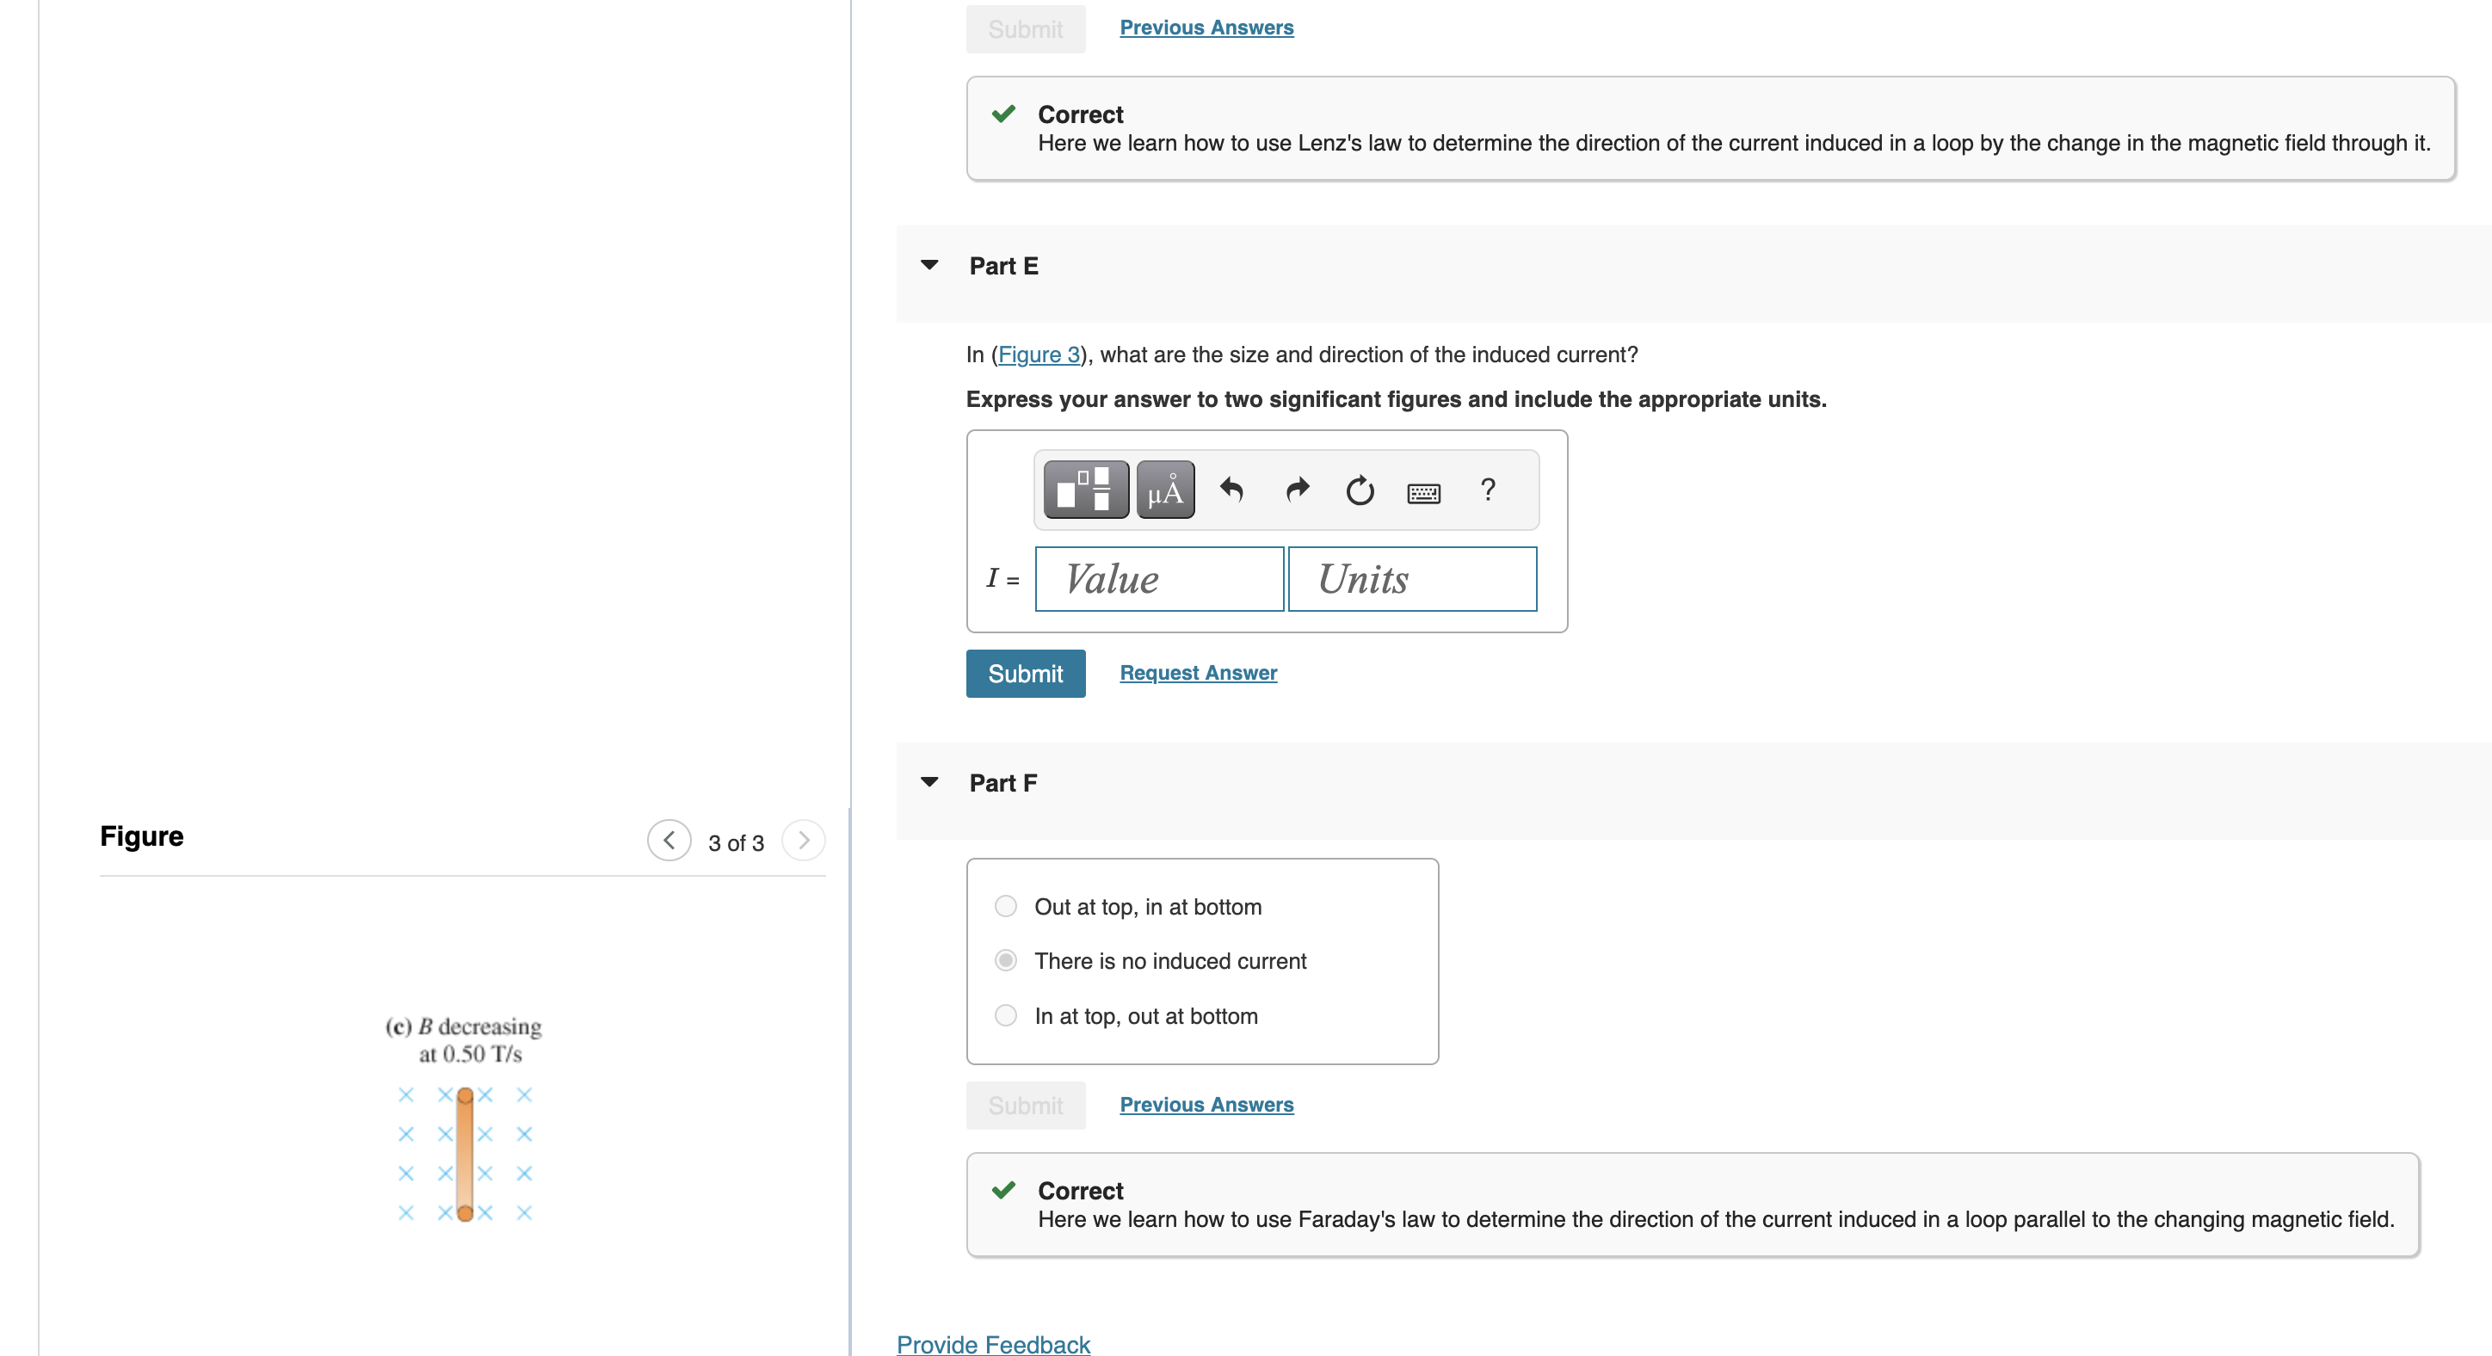
Task: Go to the previous figure
Action: tap(669, 841)
